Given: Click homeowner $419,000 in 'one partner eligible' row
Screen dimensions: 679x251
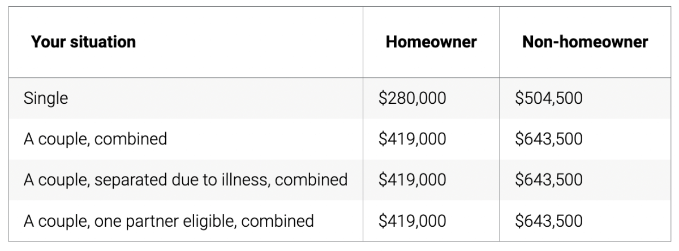Looking at the screenshot, I should pyautogui.click(x=412, y=220).
